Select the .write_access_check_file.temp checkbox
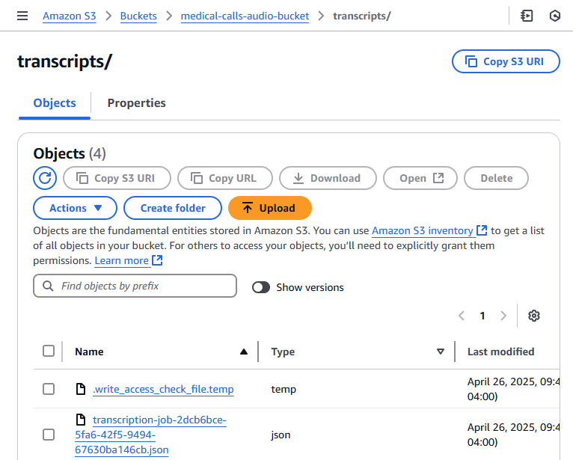Image resolution: width=573 pixels, height=460 pixels. 49,389
